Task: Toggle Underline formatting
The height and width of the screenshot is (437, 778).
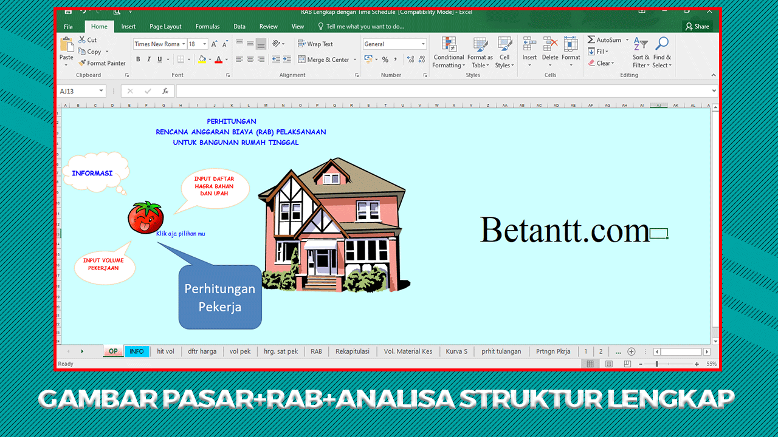Action: [160, 59]
